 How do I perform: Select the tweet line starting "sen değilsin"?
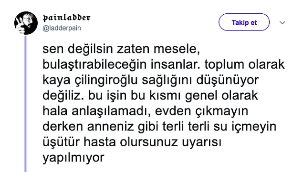[121, 49]
